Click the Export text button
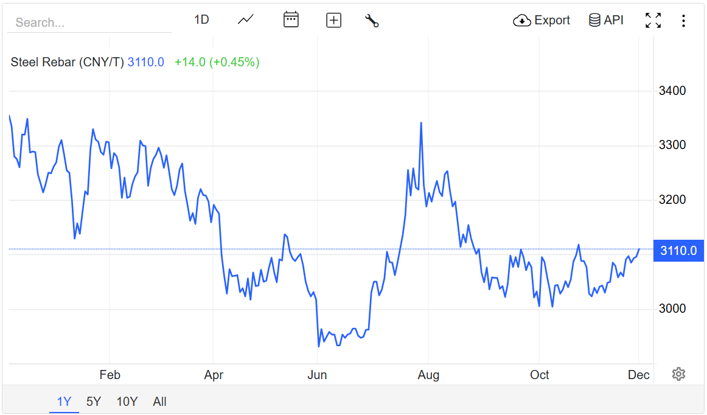Screen dimensions: 707x415 pos(552,21)
